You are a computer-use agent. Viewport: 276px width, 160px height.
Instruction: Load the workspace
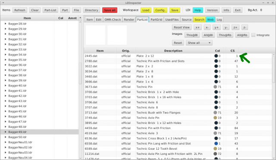coord(146,10)
